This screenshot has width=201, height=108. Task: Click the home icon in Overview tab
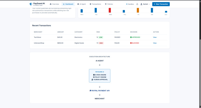pos(51,4)
